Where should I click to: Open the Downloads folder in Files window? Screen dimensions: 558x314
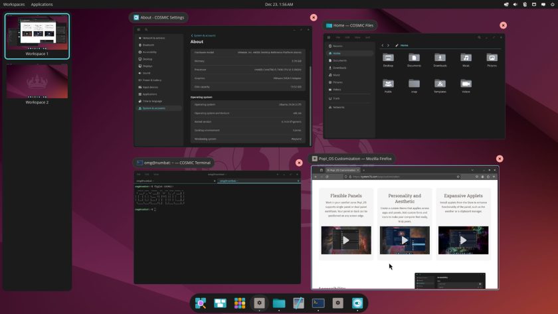440,60
